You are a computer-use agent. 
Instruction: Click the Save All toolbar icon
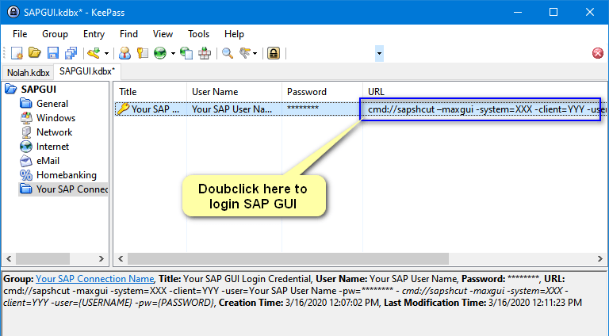pyautogui.click(x=71, y=53)
